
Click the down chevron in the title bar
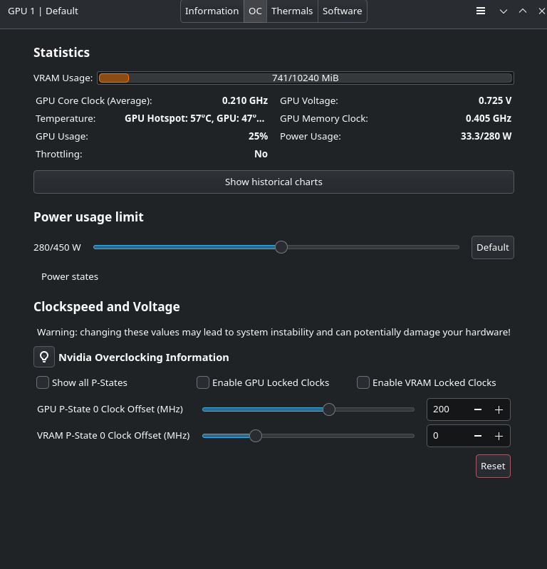[504, 11]
